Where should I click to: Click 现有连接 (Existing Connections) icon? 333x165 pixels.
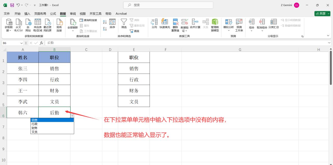coord(59,25)
